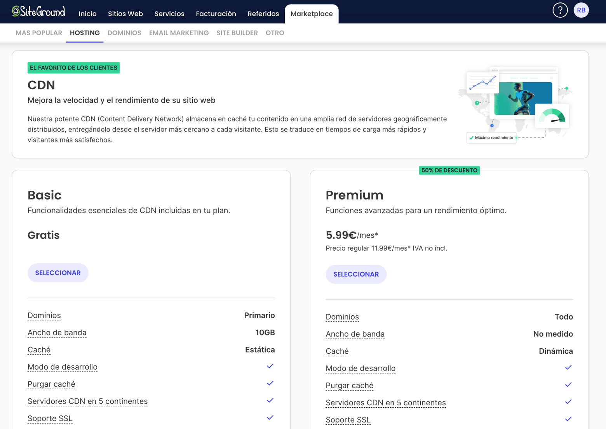Open the RB user avatar menu
Screen dimensions: 606x429
[581, 10]
